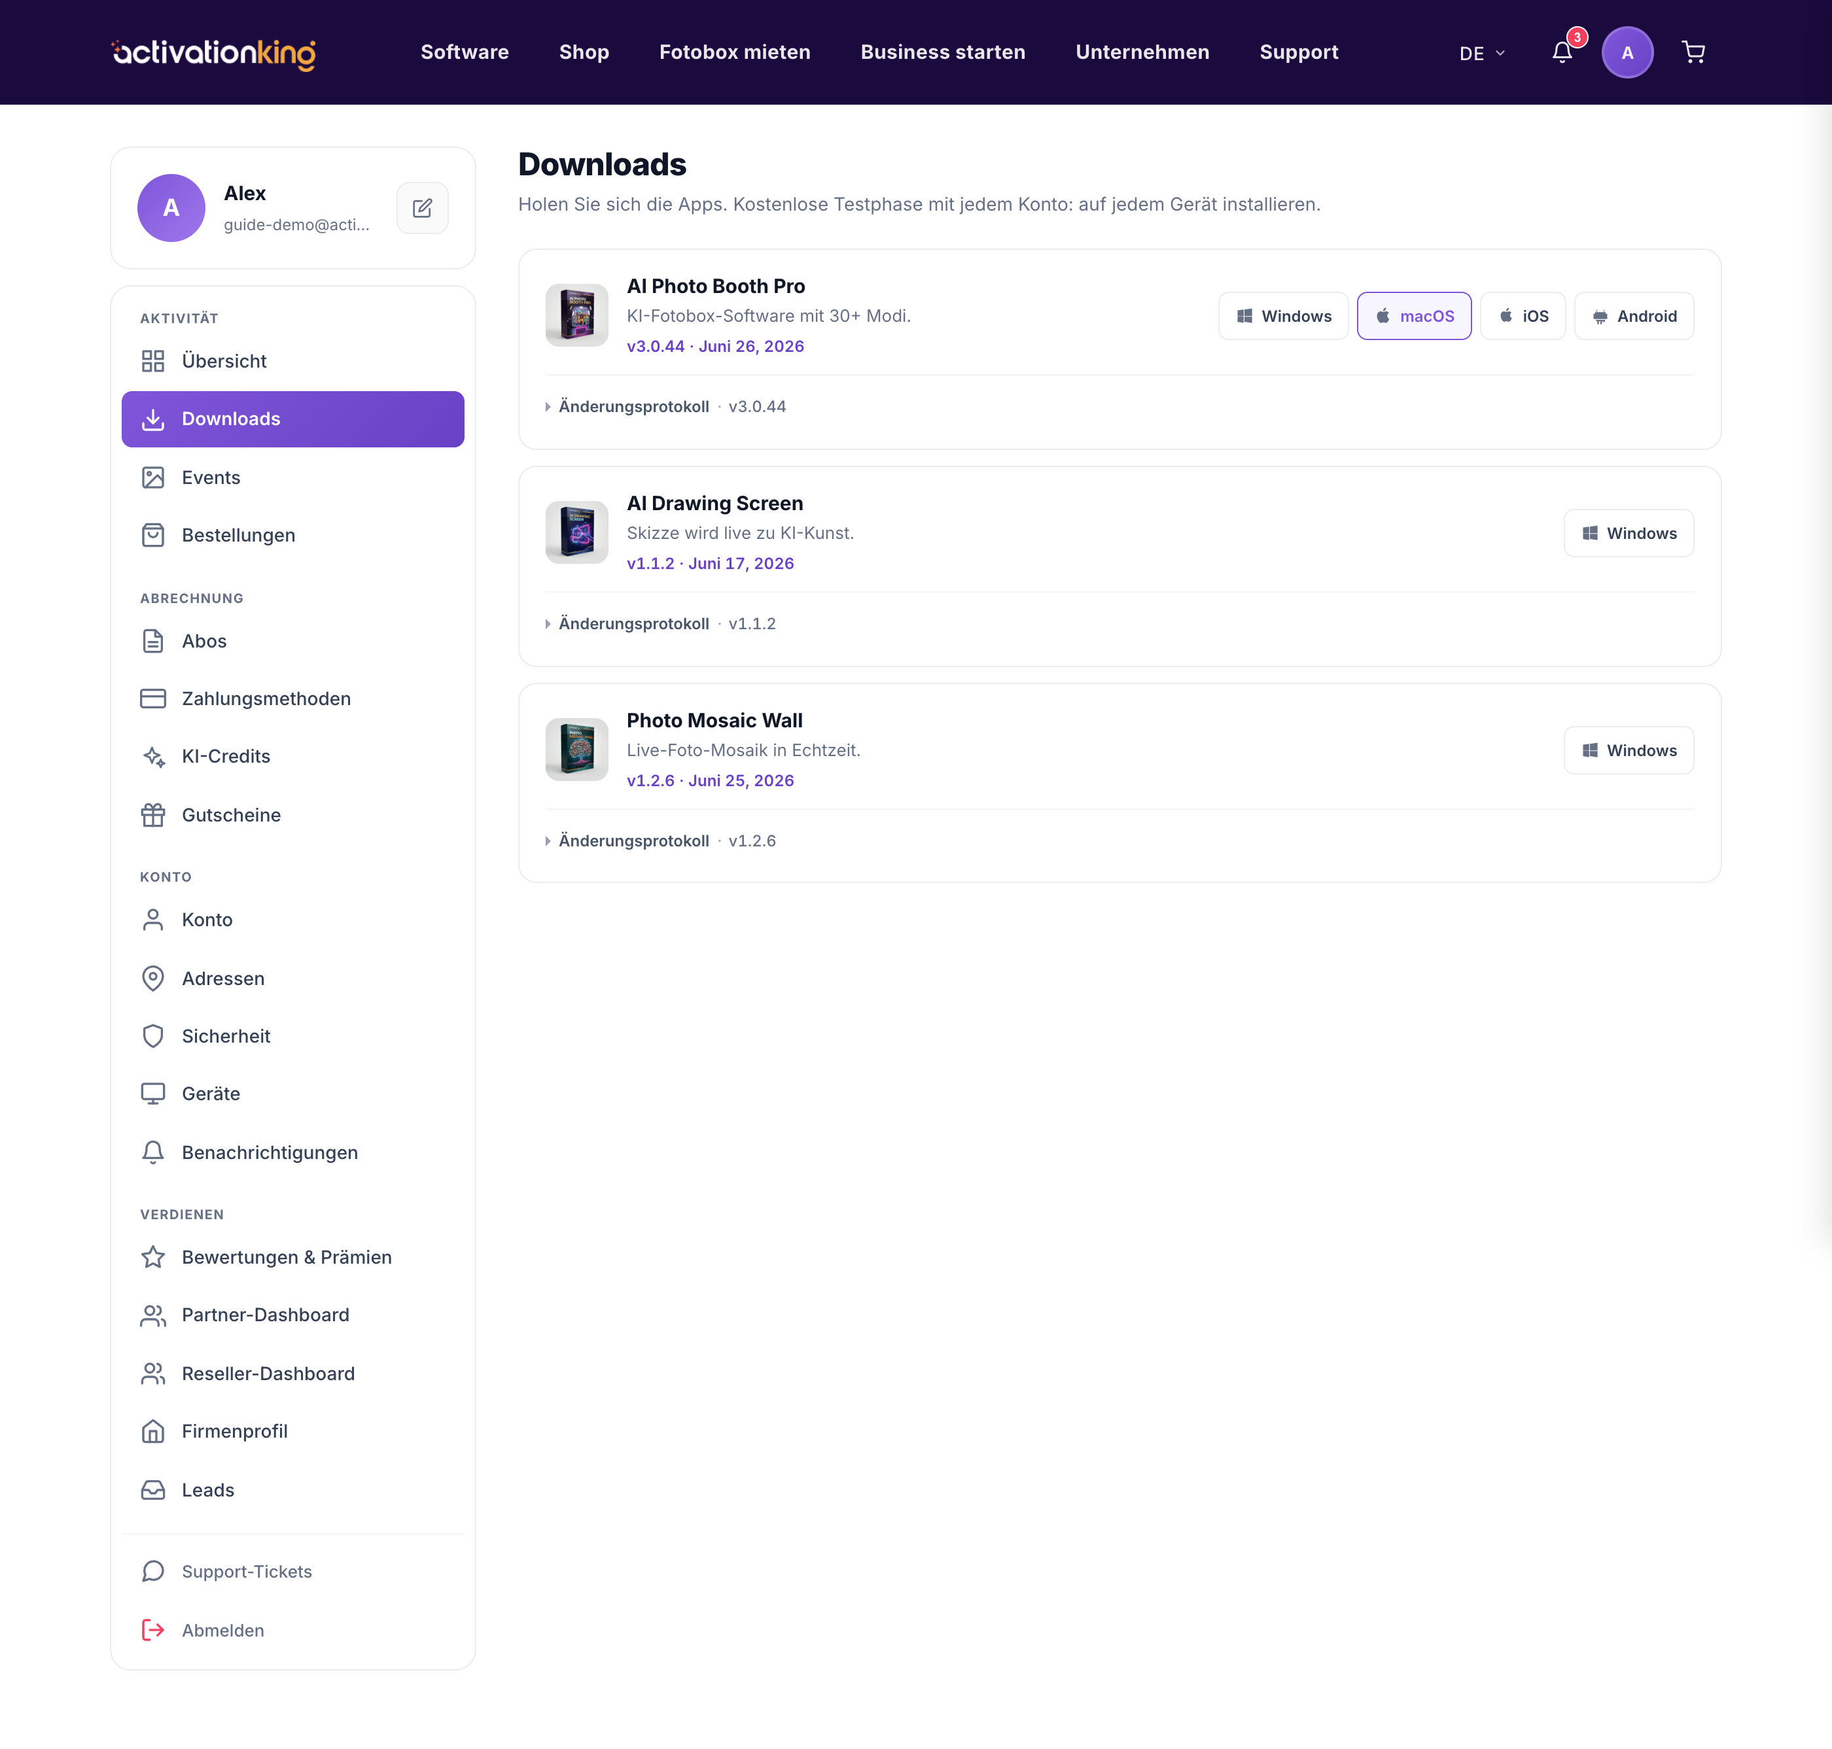Click version text v1.1.2 · Juni 17, 2026

(711, 563)
